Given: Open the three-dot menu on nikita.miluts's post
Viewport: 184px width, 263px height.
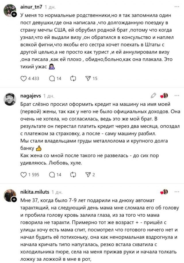Looking at the screenshot, I should click(x=176, y=192).
